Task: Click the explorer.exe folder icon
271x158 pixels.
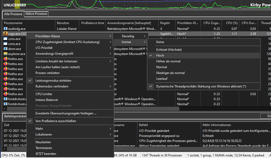Action: (x=6, y=54)
